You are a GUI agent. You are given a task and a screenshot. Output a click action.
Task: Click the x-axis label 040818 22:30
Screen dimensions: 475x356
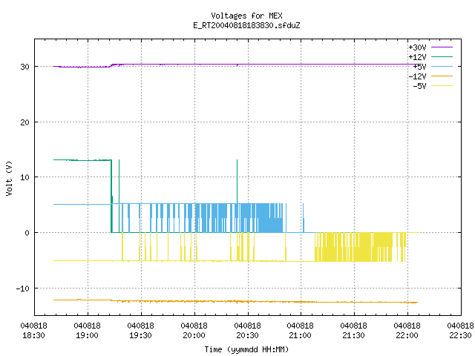click(460, 331)
